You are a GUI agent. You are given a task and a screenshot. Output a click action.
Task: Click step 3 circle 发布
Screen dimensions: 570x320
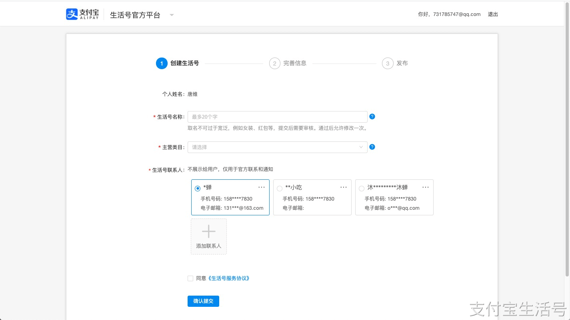[388, 64]
